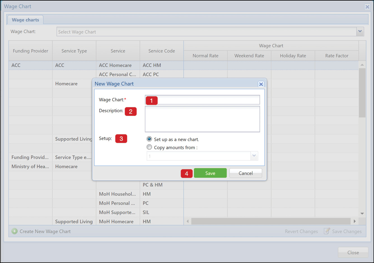This screenshot has height=263, width=374.
Task: Click the 'MoH Personal ...' service cell
Action: (118, 203)
